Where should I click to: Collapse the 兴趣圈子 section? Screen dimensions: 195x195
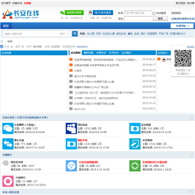click(191, 155)
